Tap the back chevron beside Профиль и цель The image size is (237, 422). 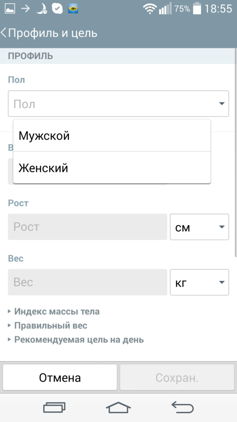[4, 33]
